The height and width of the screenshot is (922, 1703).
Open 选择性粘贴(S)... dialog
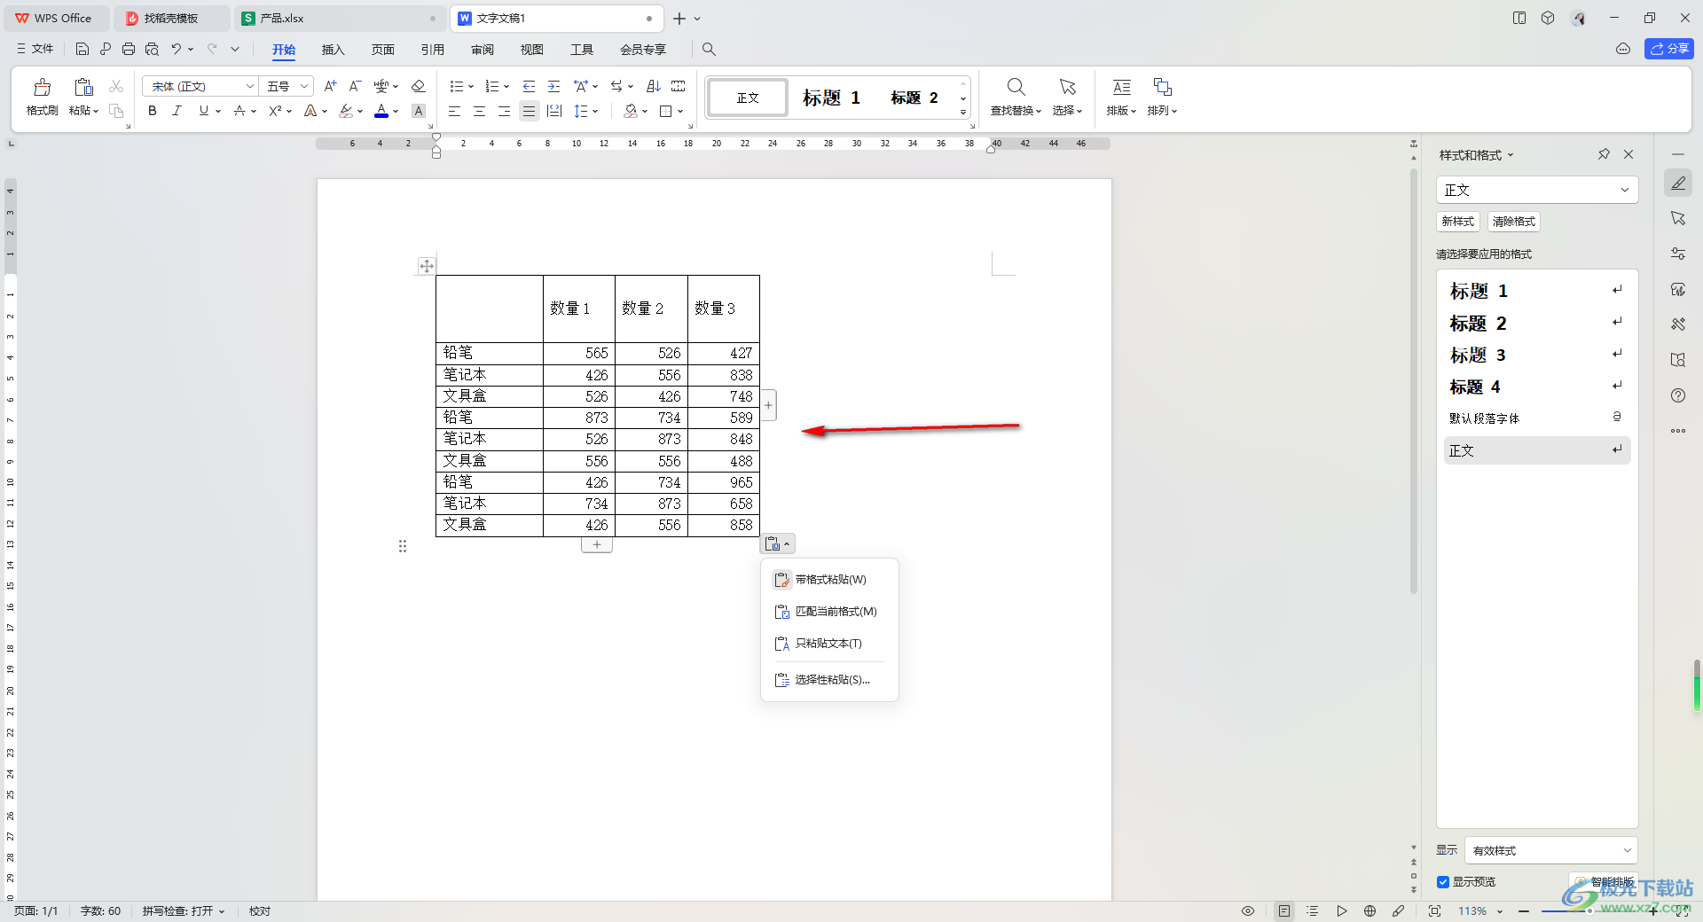coord(829,680)
